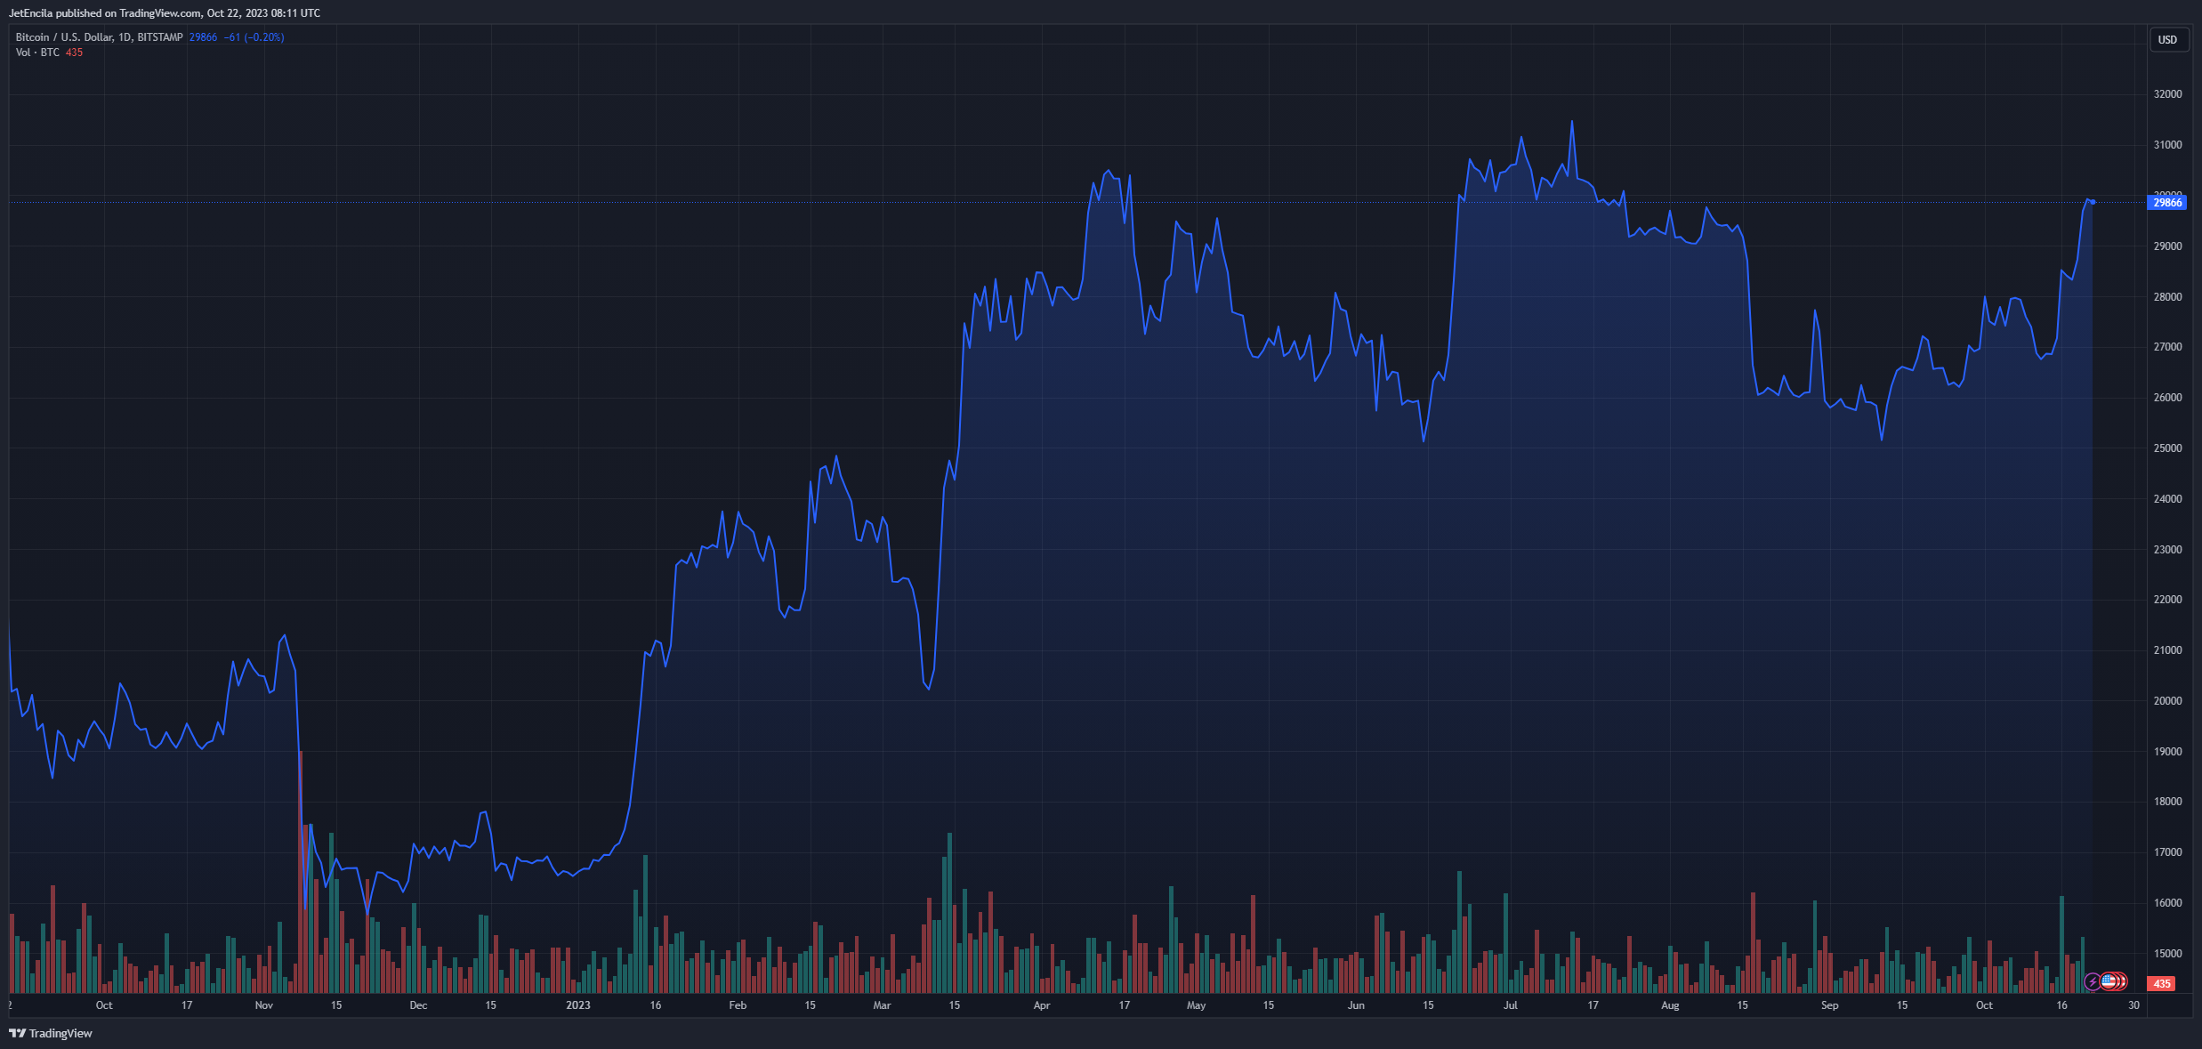Click the US flag economic event icon
The image size is (2202, 1049).
(x=2109, y=981)
